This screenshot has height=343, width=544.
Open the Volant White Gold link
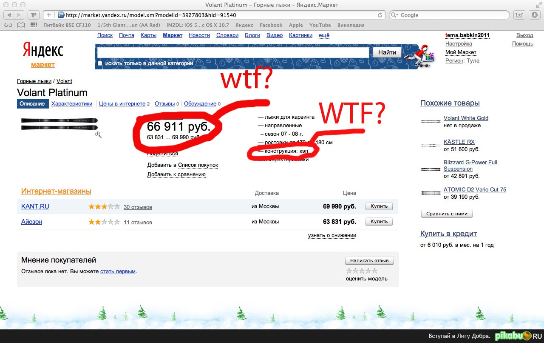point(466,118)
